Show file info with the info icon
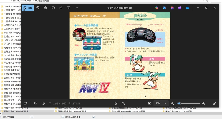The width and height of the screenshot is (222, 119). tap(43, 103)
